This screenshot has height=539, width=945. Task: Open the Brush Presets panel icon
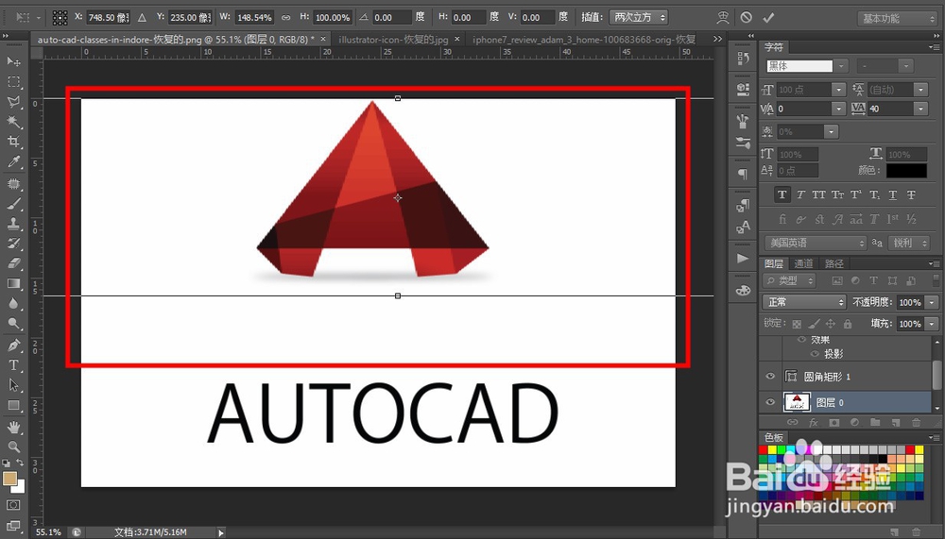point(743,143)
